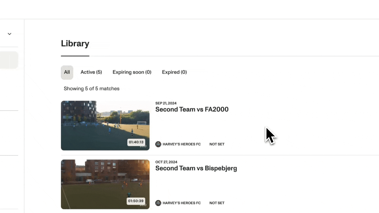
Task: Click HARVEY'S HEROES FC label on FA2000 match
Action: 182,144
